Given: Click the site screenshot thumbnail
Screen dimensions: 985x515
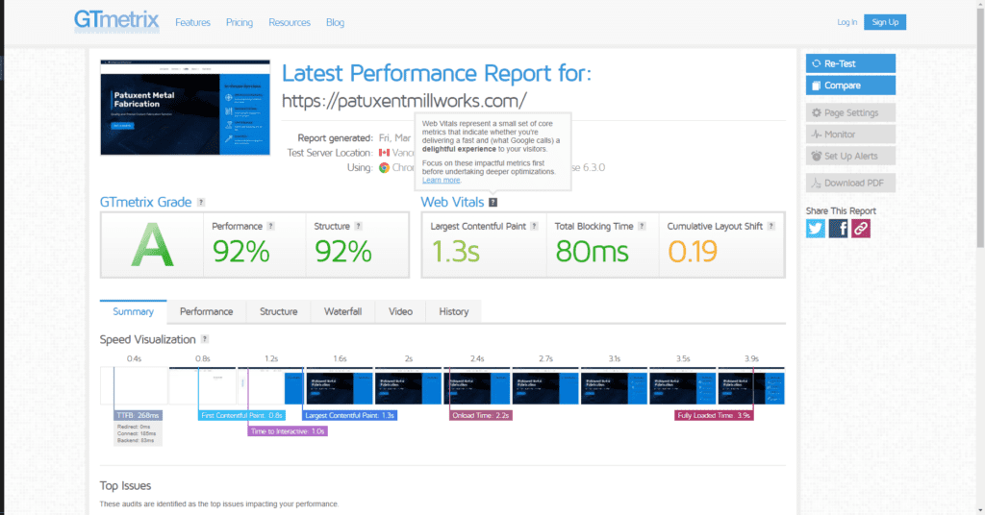Looking at the screenshot, I should point(186,108).
